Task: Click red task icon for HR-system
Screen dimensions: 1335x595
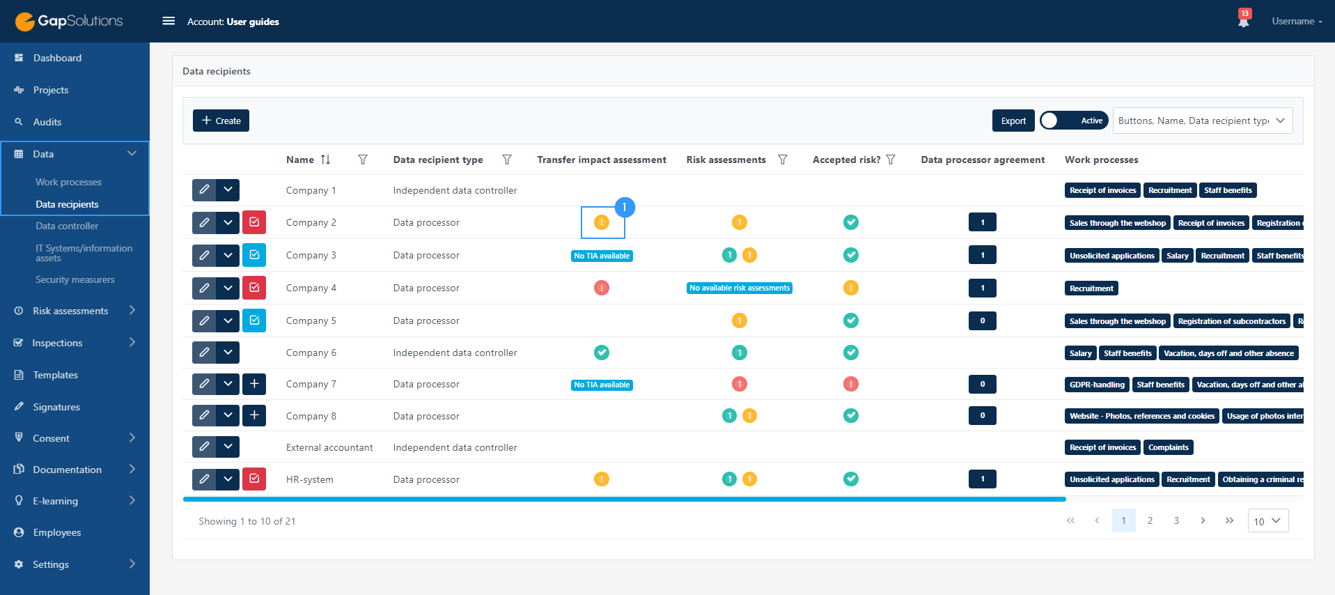Action: click(x=254, y=479)
